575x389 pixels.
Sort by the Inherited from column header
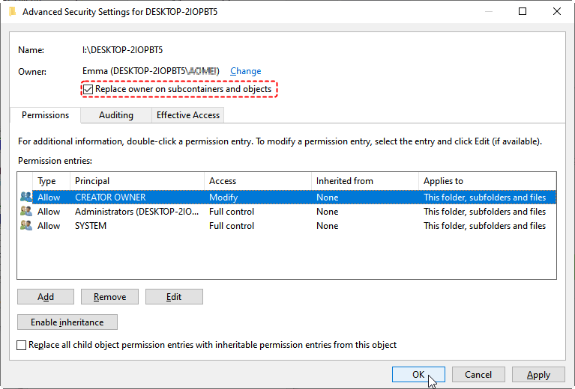364,181
